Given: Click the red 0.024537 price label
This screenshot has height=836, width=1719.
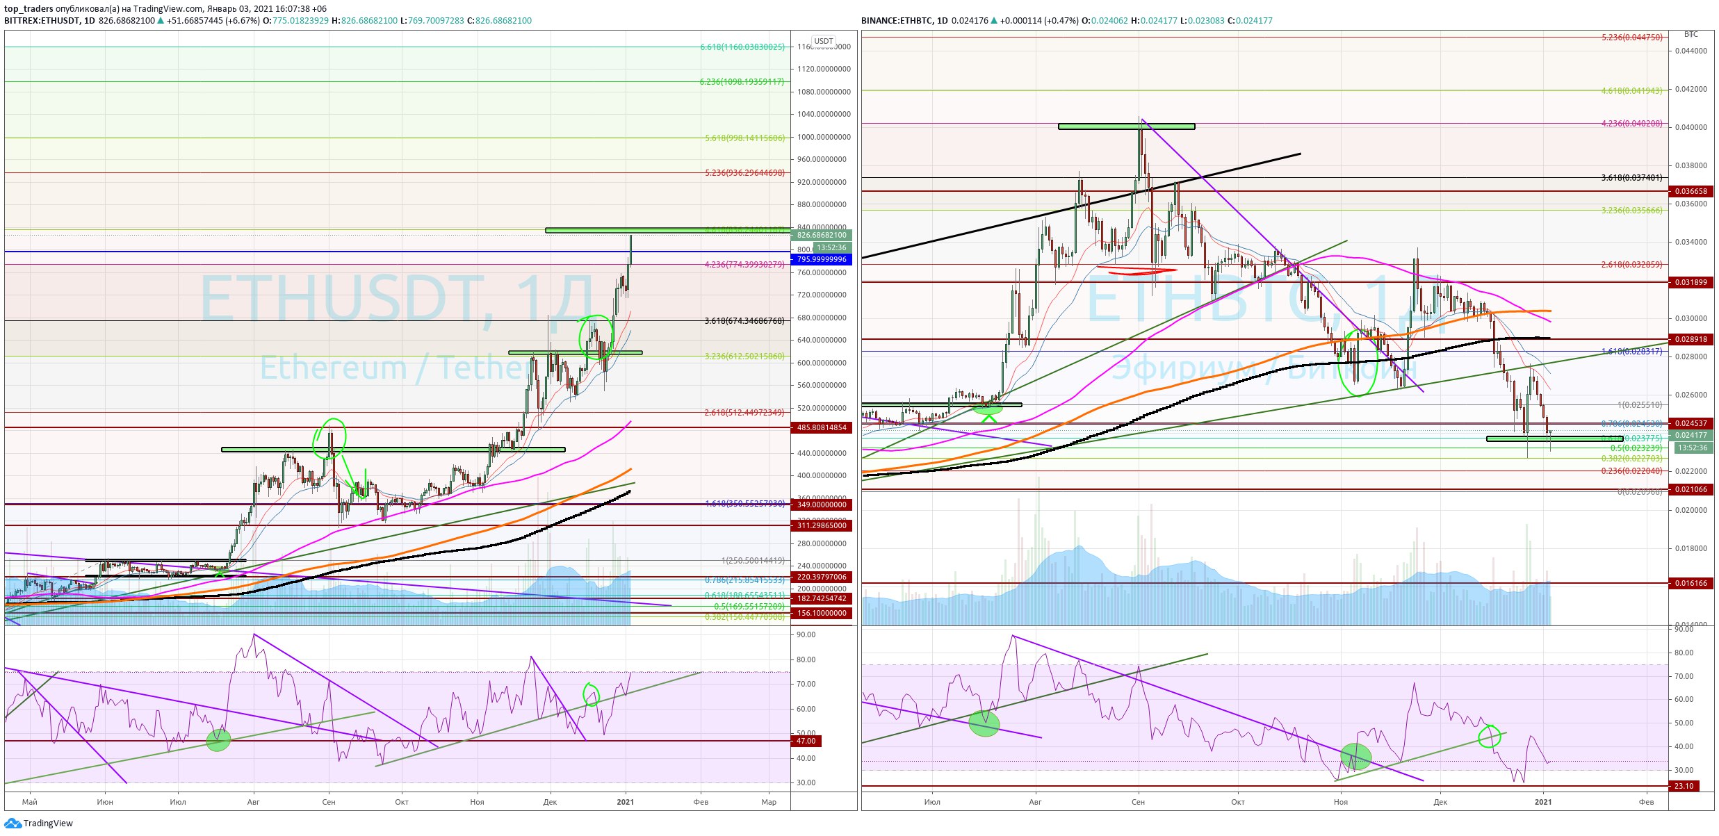Looking at the screenshot, I should point(1691,423).
